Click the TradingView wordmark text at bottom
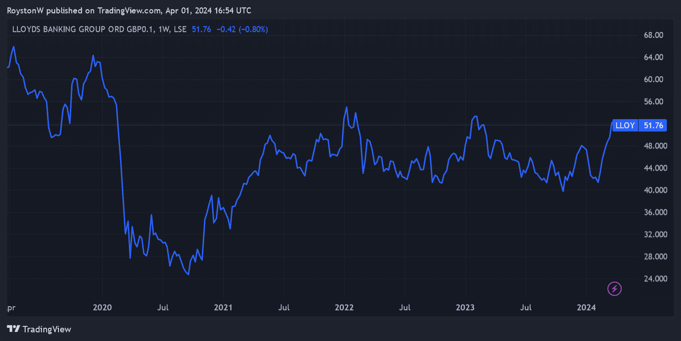This screenshot has width=681, height=341. click(47, 329)
